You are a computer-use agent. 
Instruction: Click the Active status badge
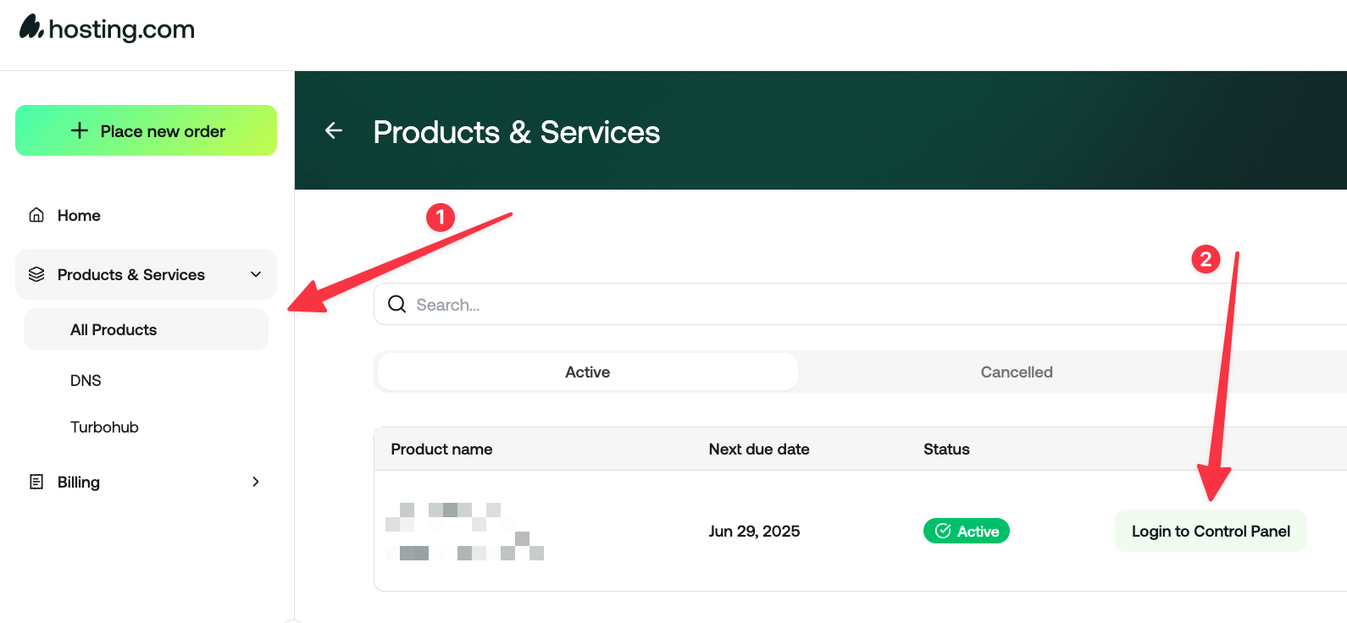click(x=966, y=531)
